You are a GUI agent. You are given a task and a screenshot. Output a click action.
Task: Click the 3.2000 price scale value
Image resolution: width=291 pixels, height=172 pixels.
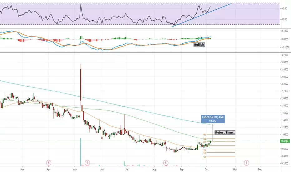point(285,55)
